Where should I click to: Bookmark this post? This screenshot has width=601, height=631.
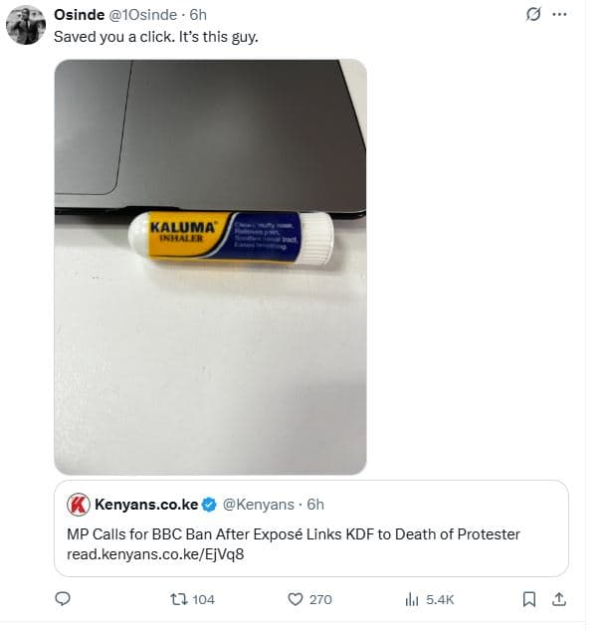(x=530, y=599)
